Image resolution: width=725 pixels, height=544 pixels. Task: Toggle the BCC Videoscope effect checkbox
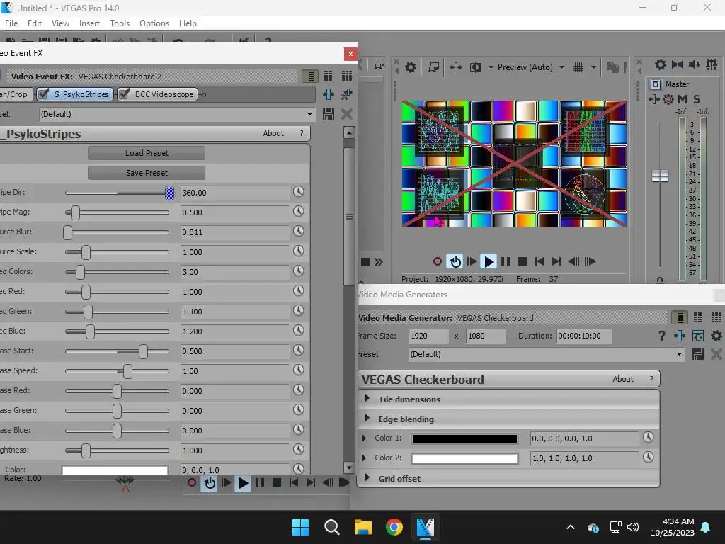point(124,94)
